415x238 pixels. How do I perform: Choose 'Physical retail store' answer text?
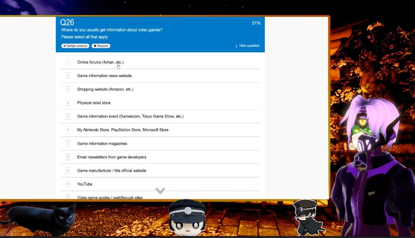(94, 103)
